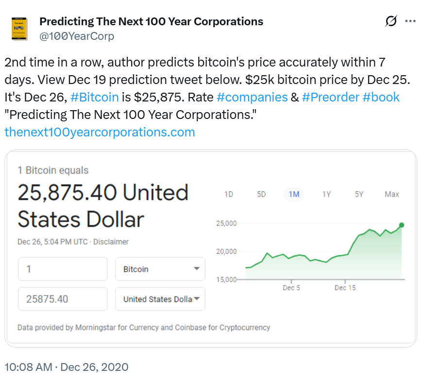Click the amount field showing 1
Viewport: 424px width, 383px height.
tap(62, 269)
